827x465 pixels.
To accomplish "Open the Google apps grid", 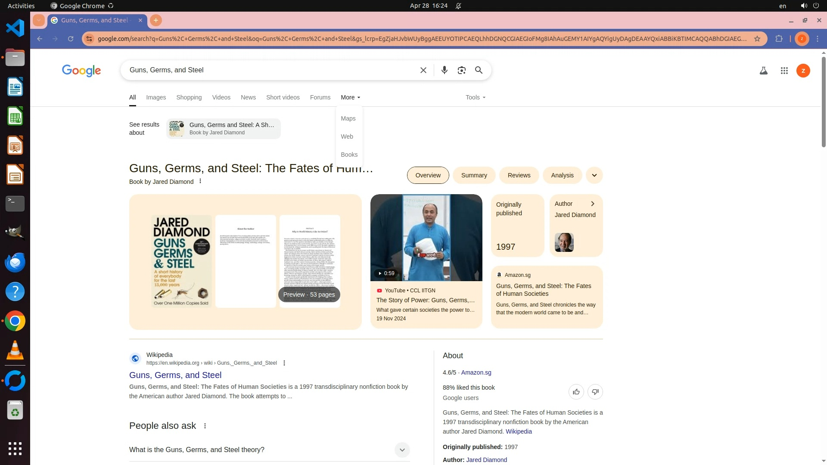I will [784, 71].
